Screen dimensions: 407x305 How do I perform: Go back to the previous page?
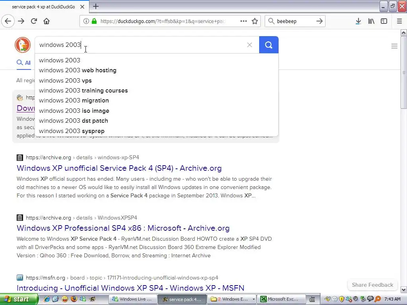[8, 21]
